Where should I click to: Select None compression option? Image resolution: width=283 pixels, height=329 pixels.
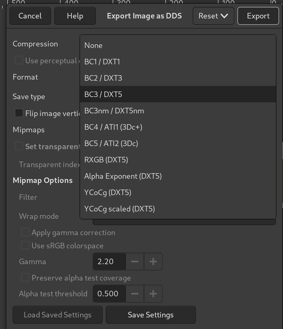click(x=178, y=45)
